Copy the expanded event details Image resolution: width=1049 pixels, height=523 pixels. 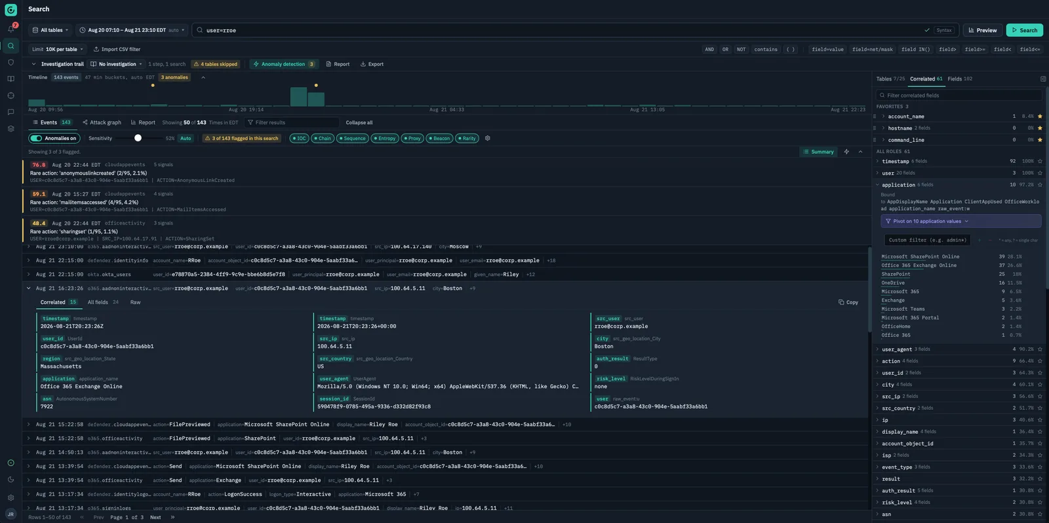[x=848, y=302]
